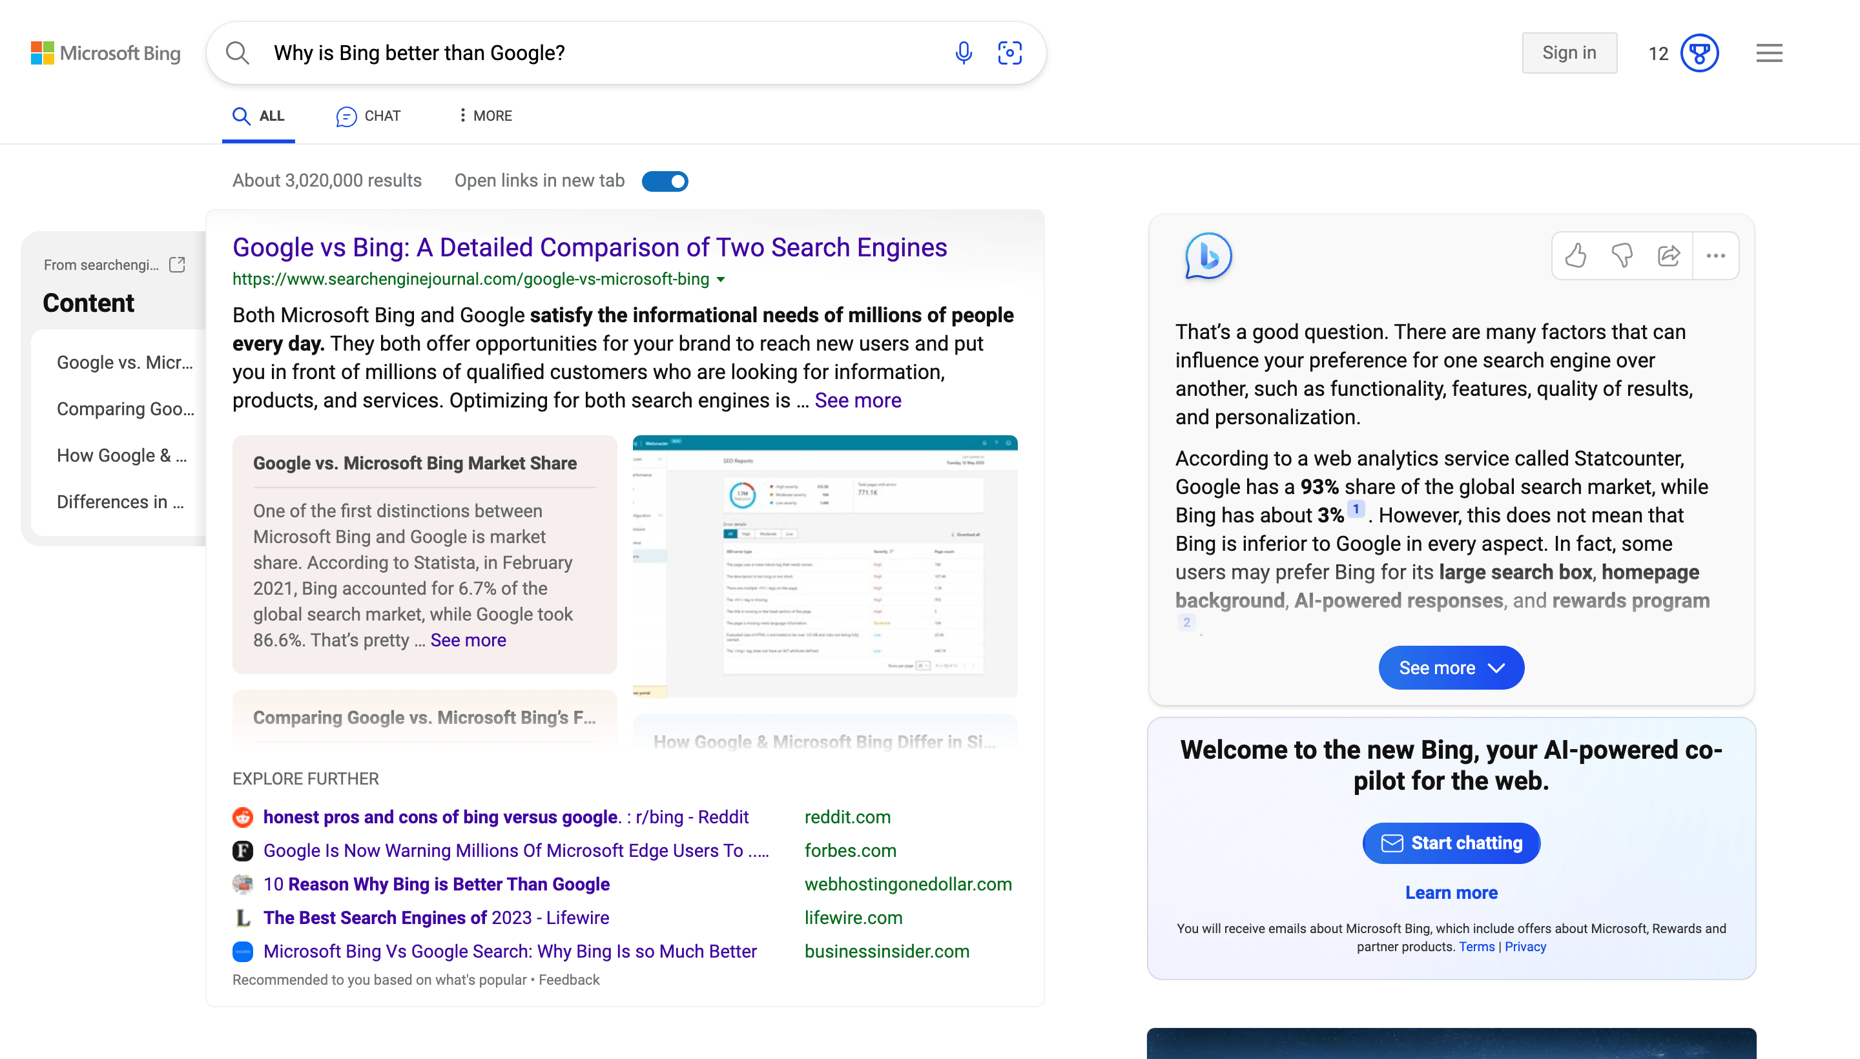Click the search query input field
Screen dimensions: 1860x1059
click(x=604, y=53)
